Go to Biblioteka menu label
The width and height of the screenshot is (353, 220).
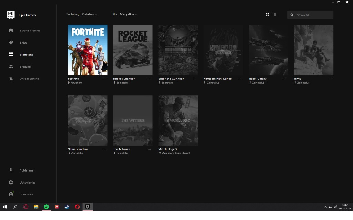coord(26,55)
